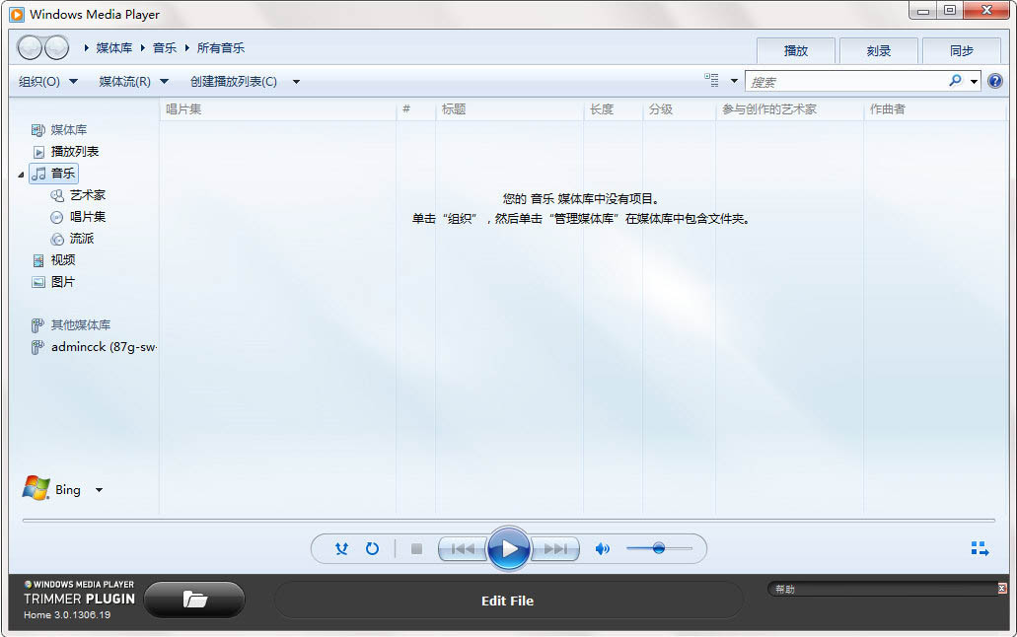Open the admincck remote library

pyautogui.click(x=94, y=347)
